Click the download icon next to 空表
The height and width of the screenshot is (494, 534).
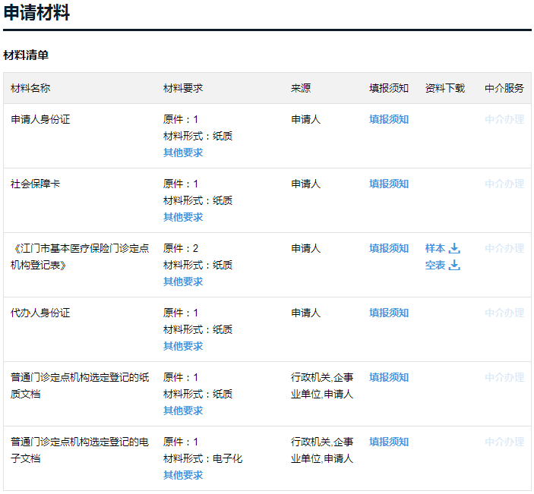click(x=454, y=265)
